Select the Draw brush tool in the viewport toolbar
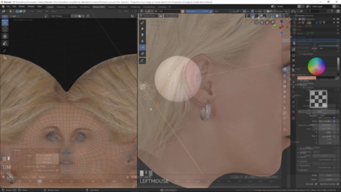341x192 pixels. (x=142, y=22)
